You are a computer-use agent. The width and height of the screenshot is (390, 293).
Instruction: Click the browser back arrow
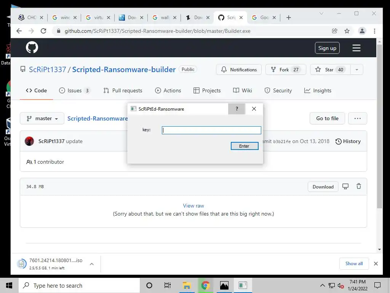[19, 31]
